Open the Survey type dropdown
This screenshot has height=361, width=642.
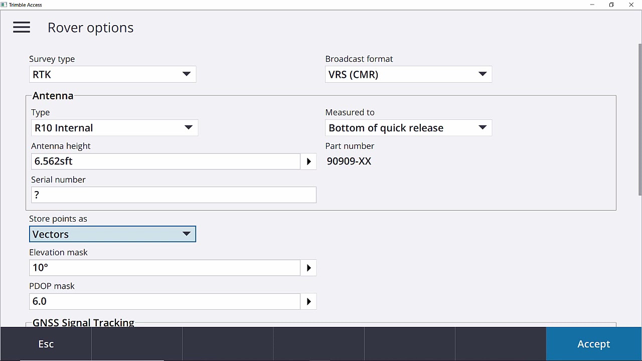pyautogui.click(x=112, y=74)
